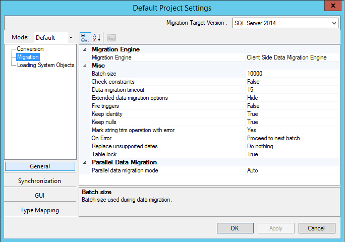This screenshot has width=345, height=242.
Task: Switch to the GUI tab
Action: click(39, 196)
